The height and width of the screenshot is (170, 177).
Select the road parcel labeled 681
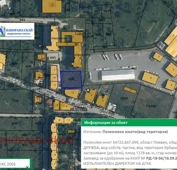pyautogui.click(x=23, y=20)
